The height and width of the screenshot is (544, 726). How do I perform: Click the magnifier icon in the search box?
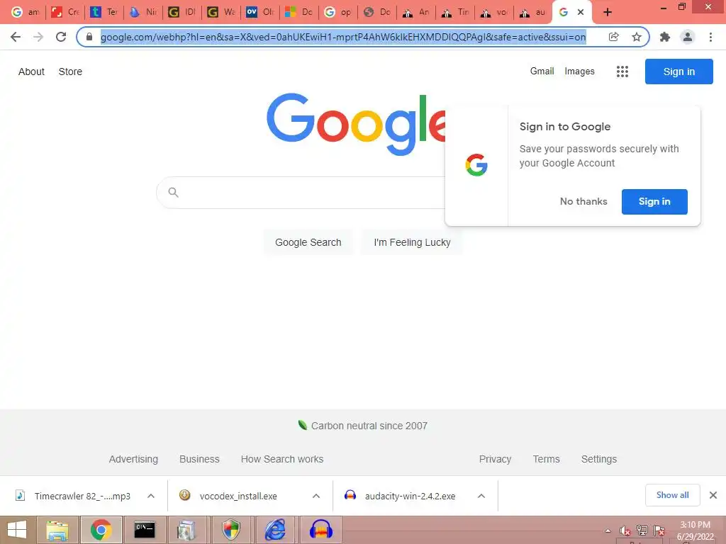(x=173, y=192)
